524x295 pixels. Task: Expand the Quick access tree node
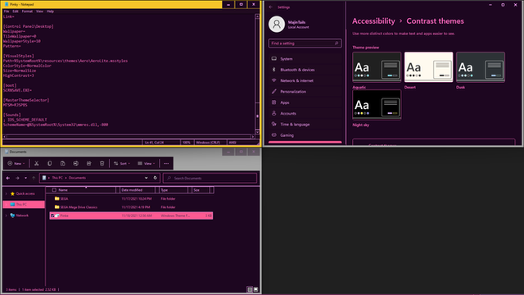point(7,193)
